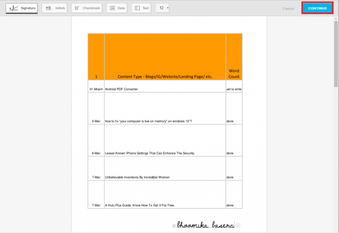Click 'Unbelievable Inventions By Incredible Women' cell
Screen dimensions: 339x233
[x=165, y=168]
